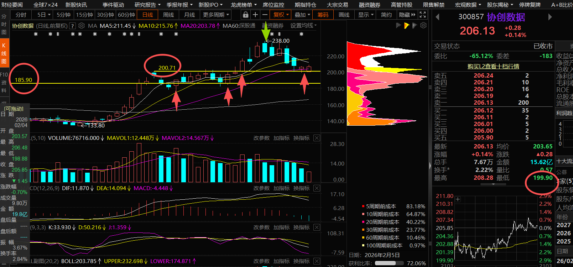573x267 pixels.
Task: Open the 龙虎榜单 menu dropdown
Action: (x=244, y=5)
